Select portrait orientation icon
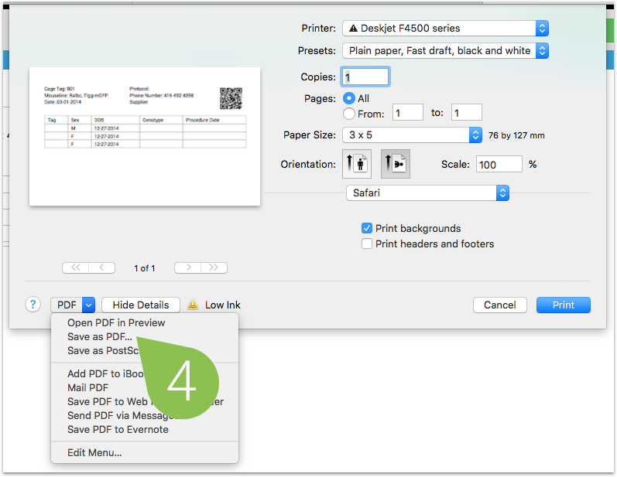Screen dimensions: 617x477 (357, 164)
